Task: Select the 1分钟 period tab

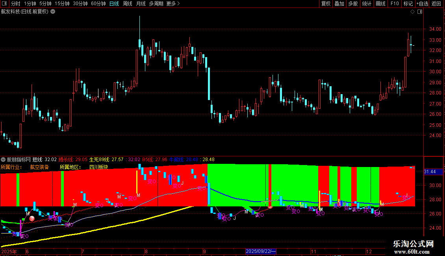Action: (x=30, y=4)
